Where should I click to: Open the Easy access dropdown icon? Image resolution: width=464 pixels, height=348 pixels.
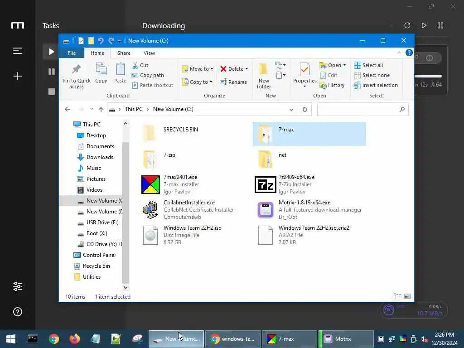(280, 75)
